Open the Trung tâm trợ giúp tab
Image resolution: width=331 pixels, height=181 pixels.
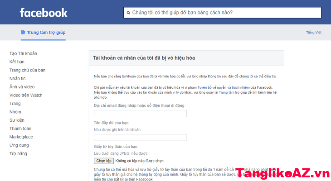[x=46, y=32]
